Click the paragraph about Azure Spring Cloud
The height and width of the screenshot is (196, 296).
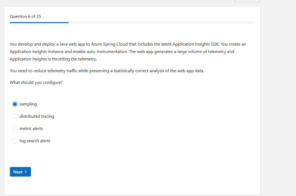[127, 52]
